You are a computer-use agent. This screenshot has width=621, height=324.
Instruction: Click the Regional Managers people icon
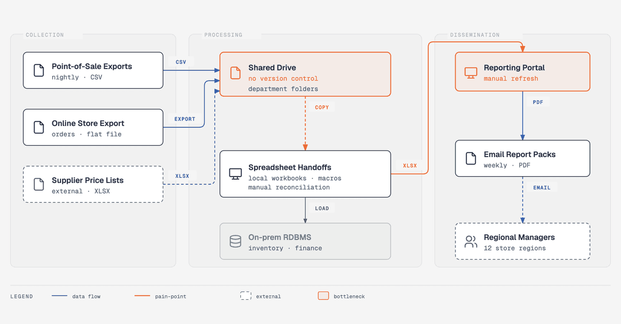tap(471, 242)
